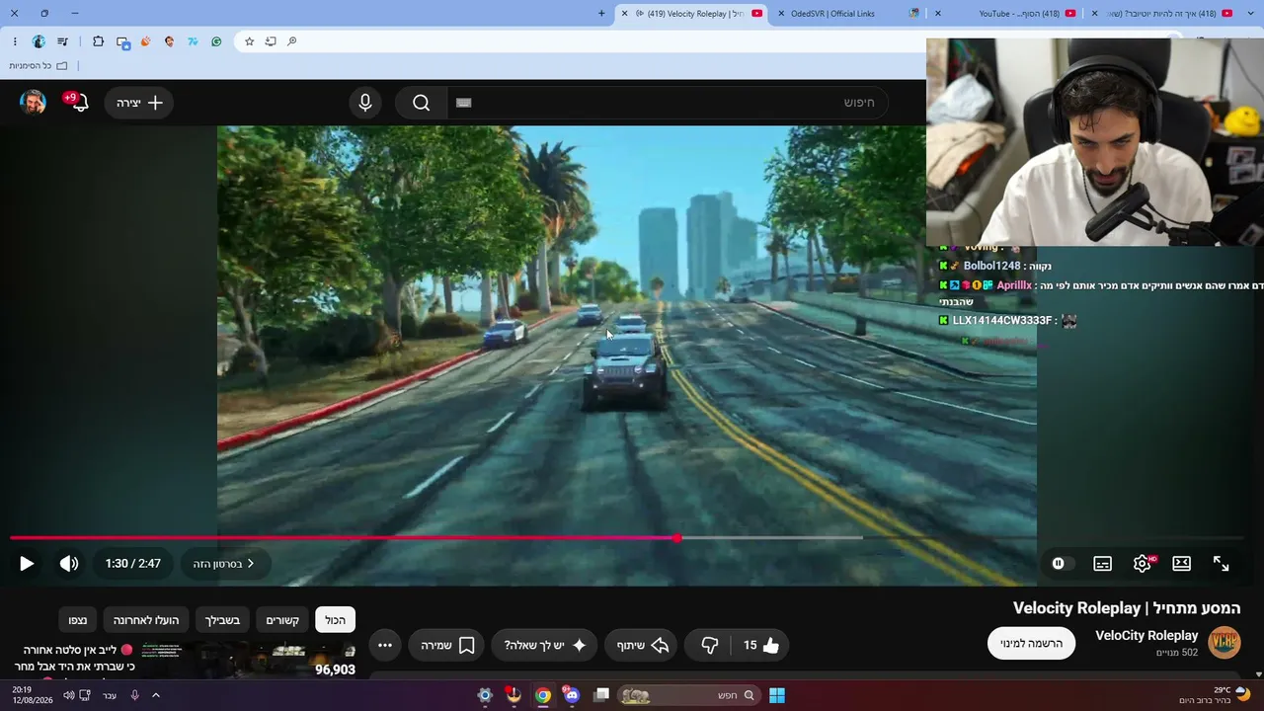Click the install app icon in address bar
The width and height of the screenshot is (1264, 711).
(x=271, y=41)
